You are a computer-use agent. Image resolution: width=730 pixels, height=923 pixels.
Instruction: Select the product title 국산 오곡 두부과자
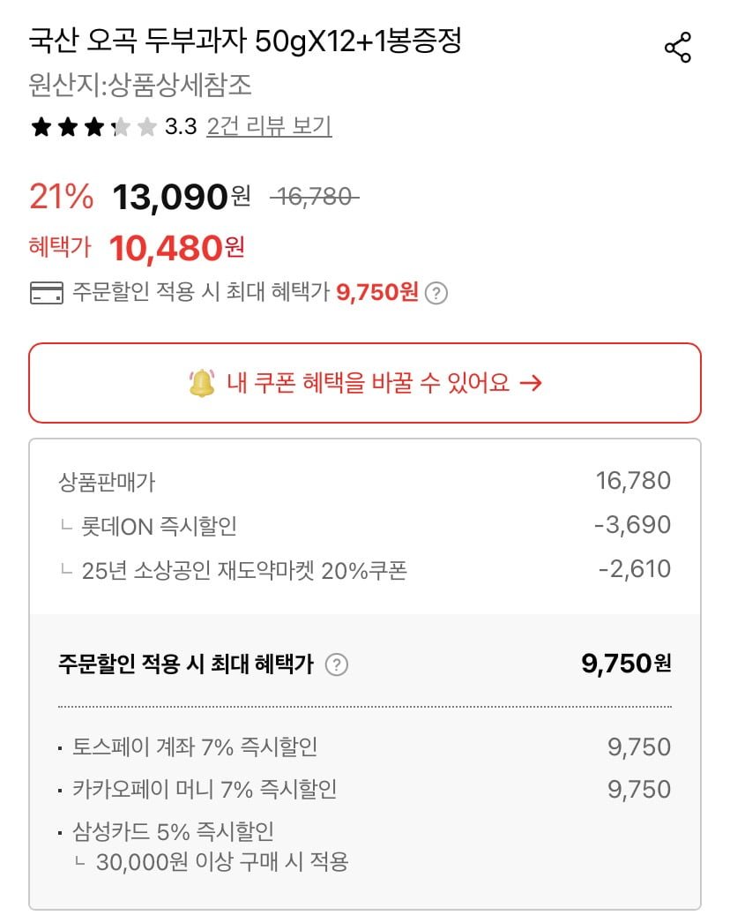(246, 41)
